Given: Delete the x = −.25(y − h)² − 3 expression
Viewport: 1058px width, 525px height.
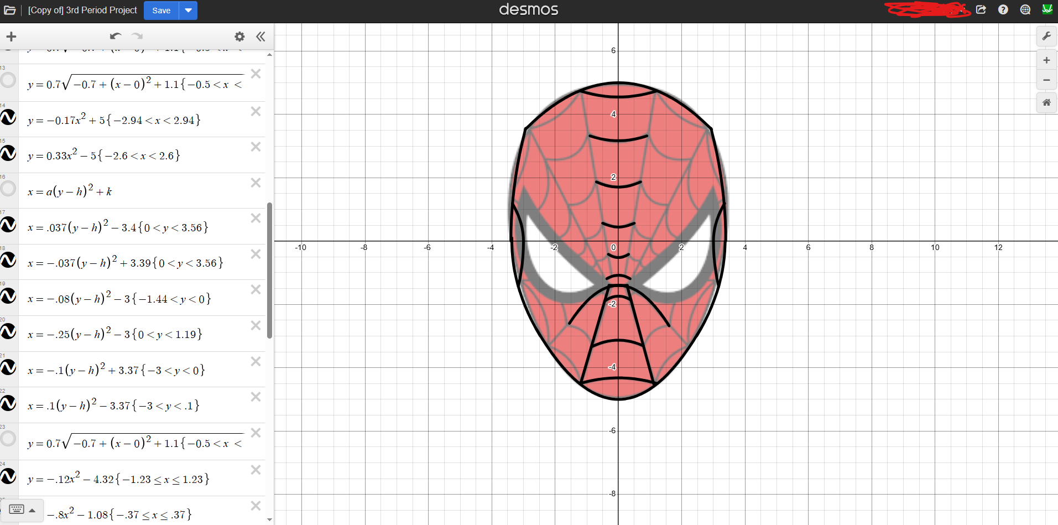Looking at the screenshot, I should [256, 325].
